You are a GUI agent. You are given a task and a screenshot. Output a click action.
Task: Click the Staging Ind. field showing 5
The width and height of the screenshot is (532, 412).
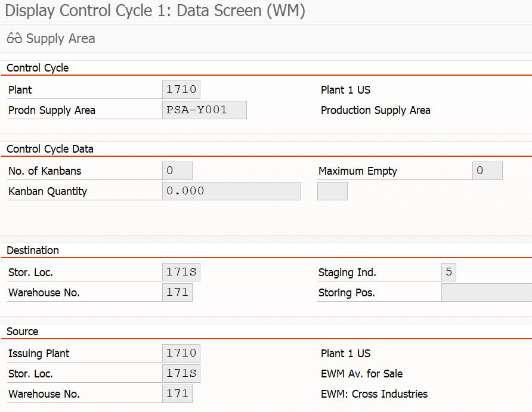click(x=449, y=272)
